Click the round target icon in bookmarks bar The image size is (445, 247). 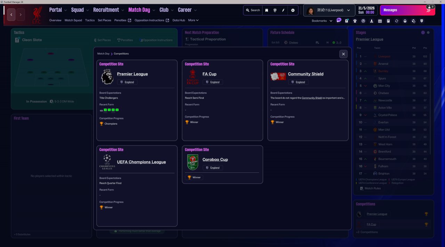[363, 21]
